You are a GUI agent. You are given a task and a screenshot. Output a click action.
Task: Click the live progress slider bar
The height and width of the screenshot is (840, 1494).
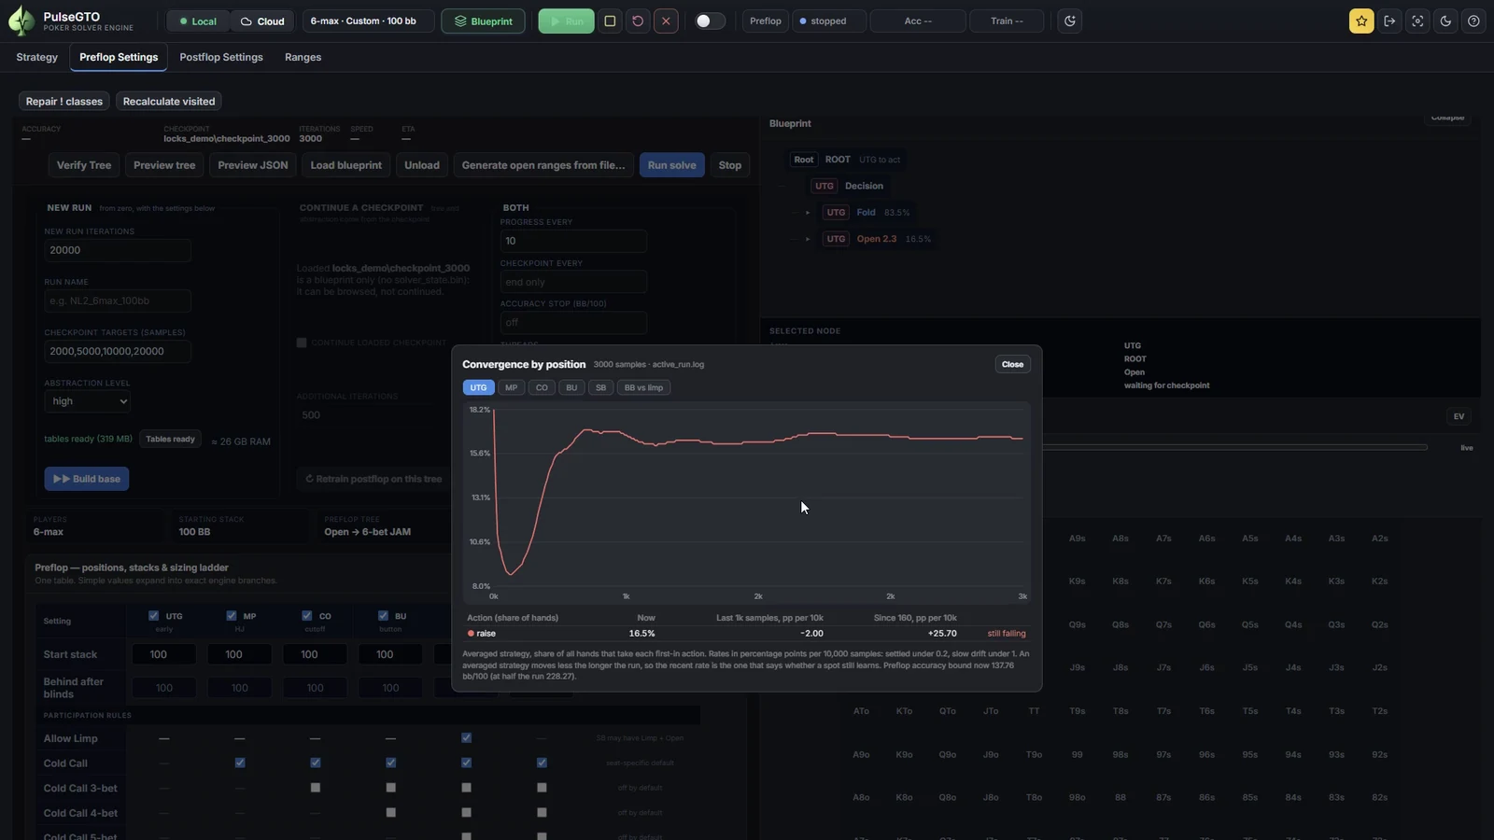(1234, 447)
